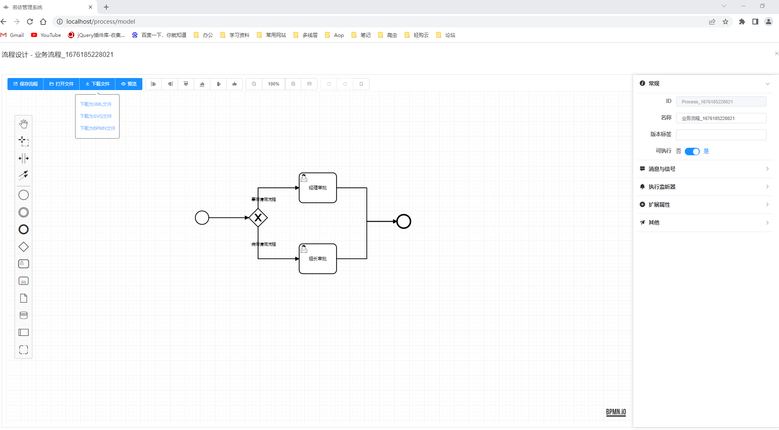Select the start event shape
This screenshot has height=430, width=779.
pyautogui.click(x=24, y=195)
